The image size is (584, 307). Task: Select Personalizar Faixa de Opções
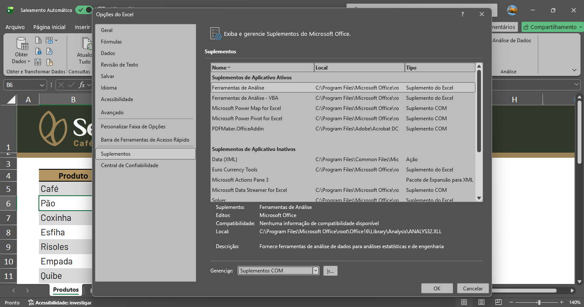click(x=145, y=127)
